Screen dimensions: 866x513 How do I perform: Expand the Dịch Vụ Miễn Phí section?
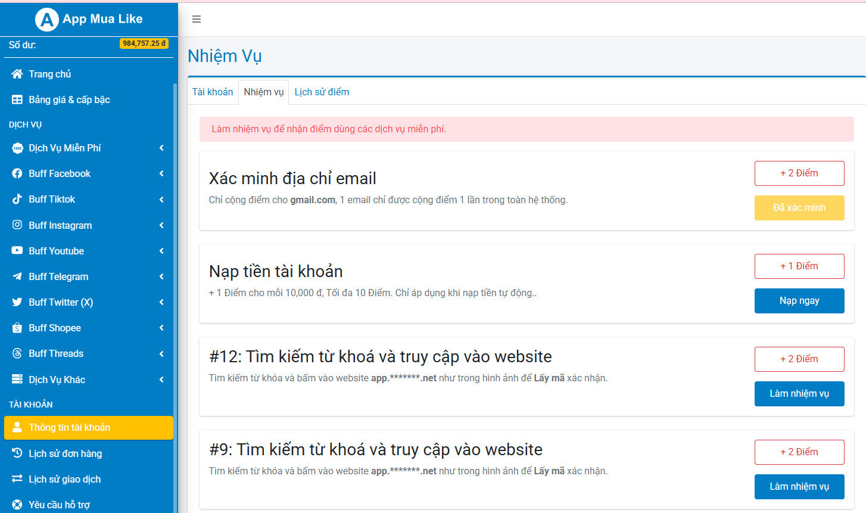tap(161, 148)
